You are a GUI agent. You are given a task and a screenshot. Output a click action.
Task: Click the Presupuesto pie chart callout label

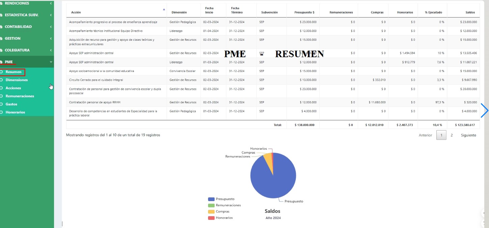pyautogui.click(x=294, y=201)
